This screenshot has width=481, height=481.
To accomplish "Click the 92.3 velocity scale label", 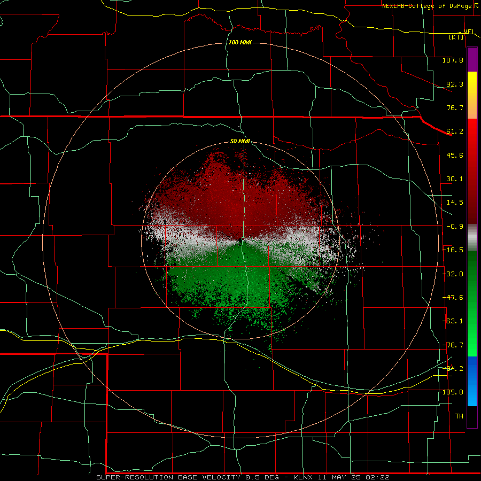I will pyautogui.click(x=455, y=84).
